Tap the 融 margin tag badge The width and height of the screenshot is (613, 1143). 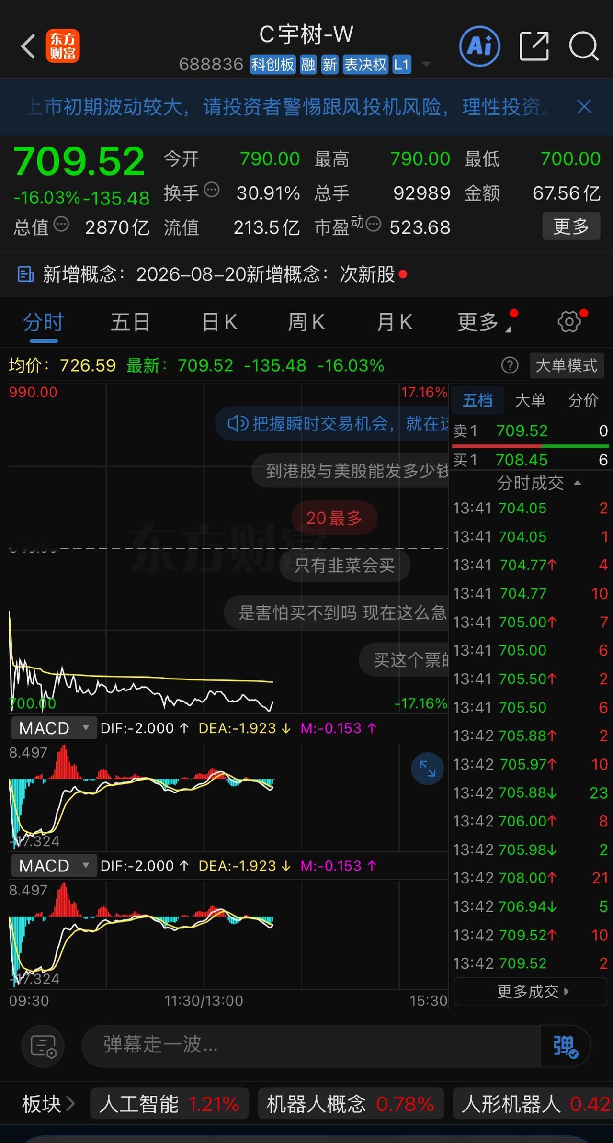tap(308, 64)
